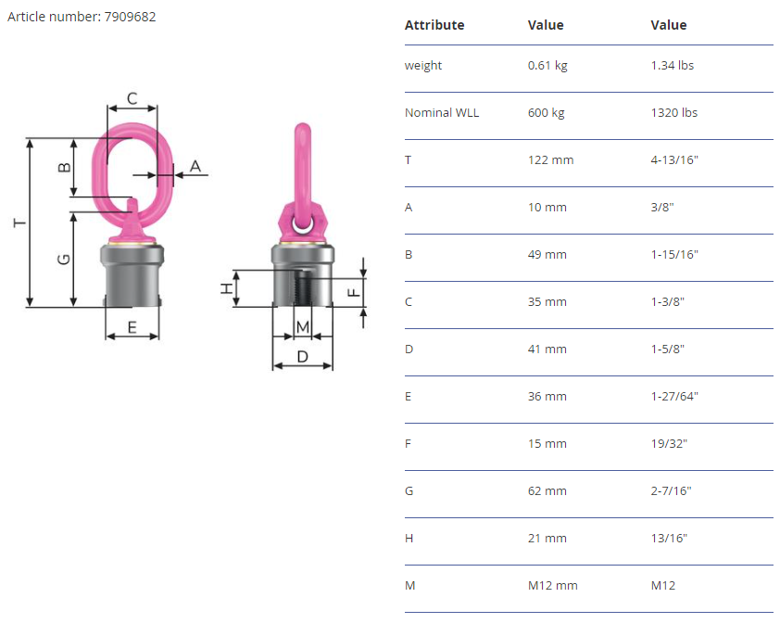Click dimension label M on right drawing
The image size is (780, 623).
click(x=302, y=326)
